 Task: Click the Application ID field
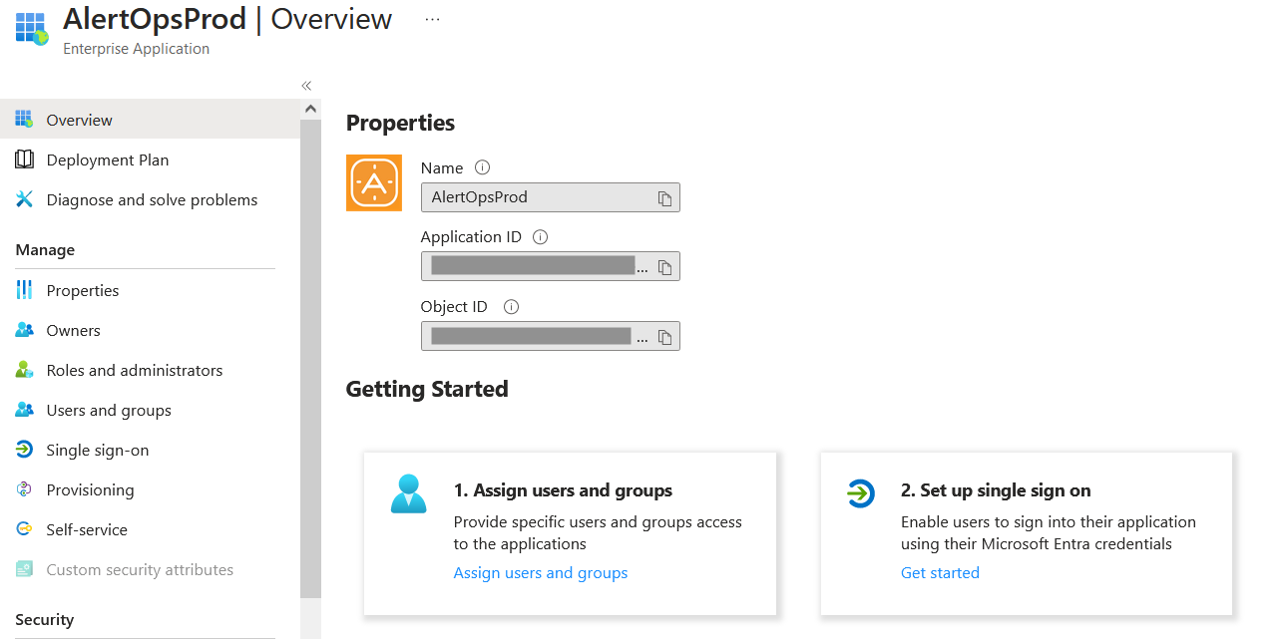click(x=550, y=266)
